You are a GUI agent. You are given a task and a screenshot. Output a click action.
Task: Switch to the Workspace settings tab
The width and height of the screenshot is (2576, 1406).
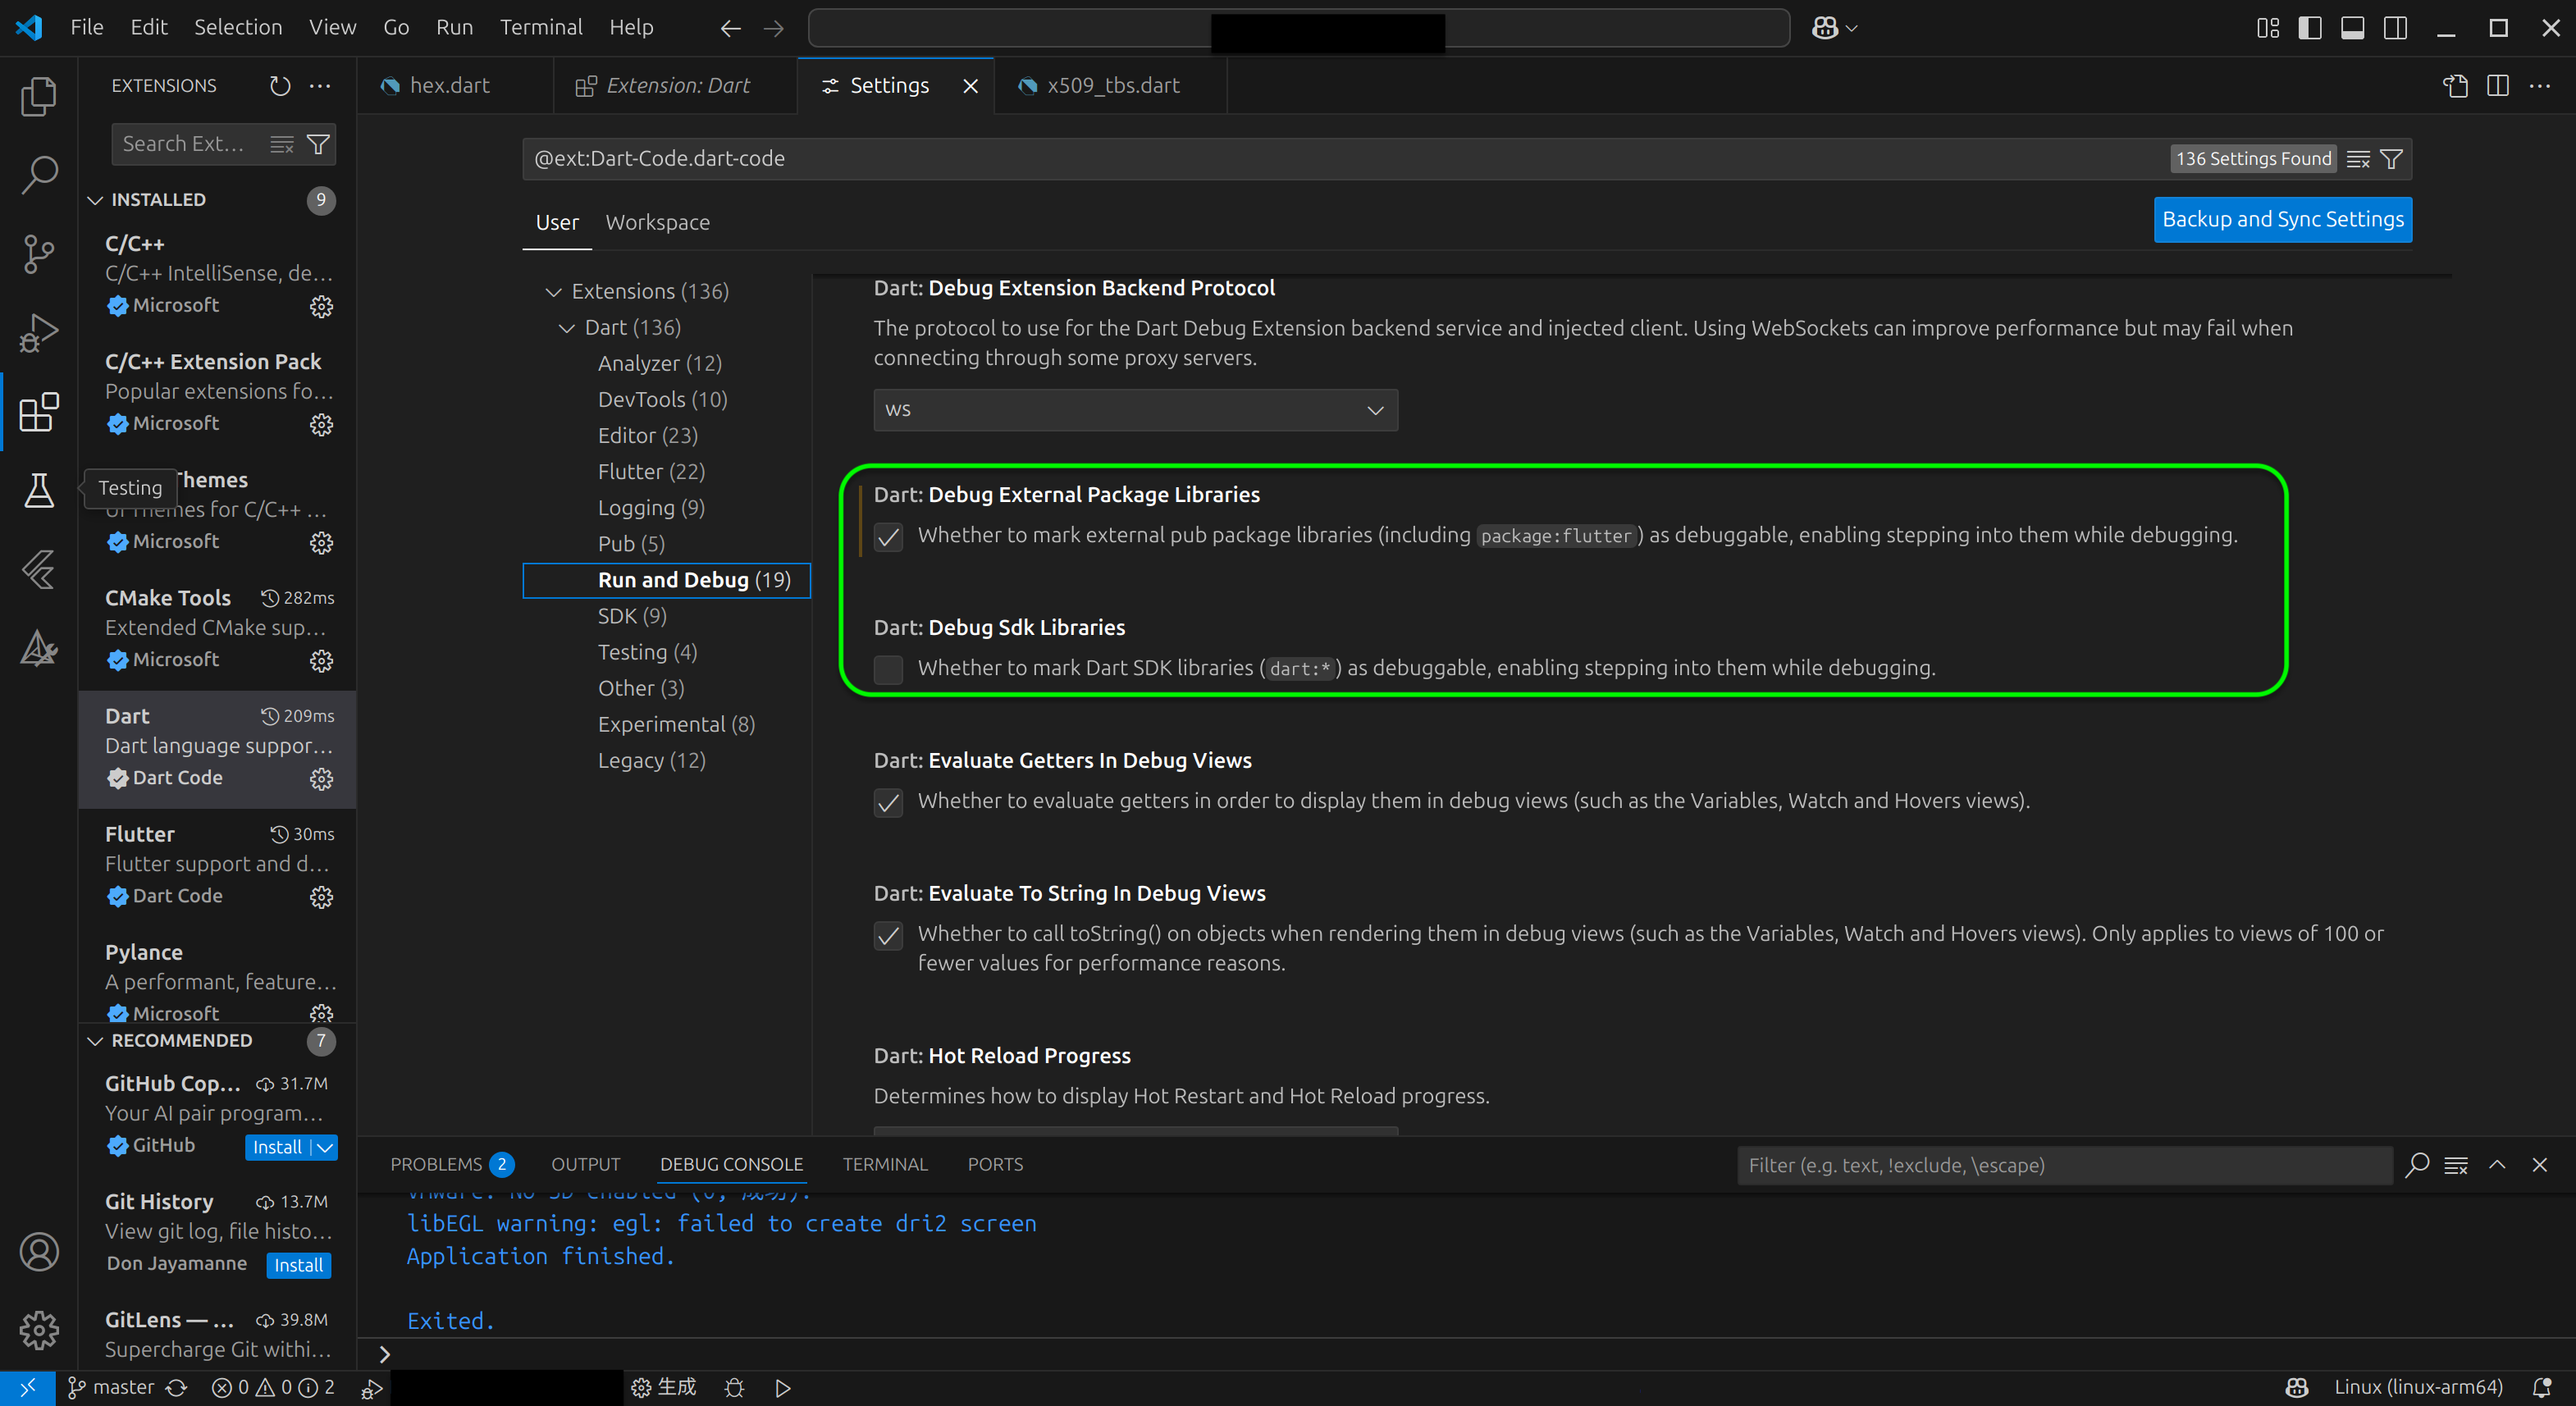tap(657, 223)
